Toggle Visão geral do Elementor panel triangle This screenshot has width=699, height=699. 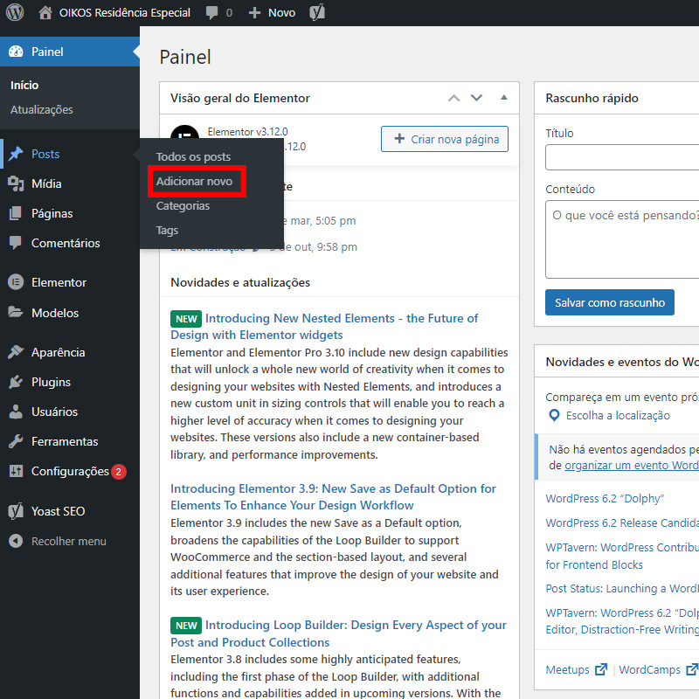coord(503,98)
